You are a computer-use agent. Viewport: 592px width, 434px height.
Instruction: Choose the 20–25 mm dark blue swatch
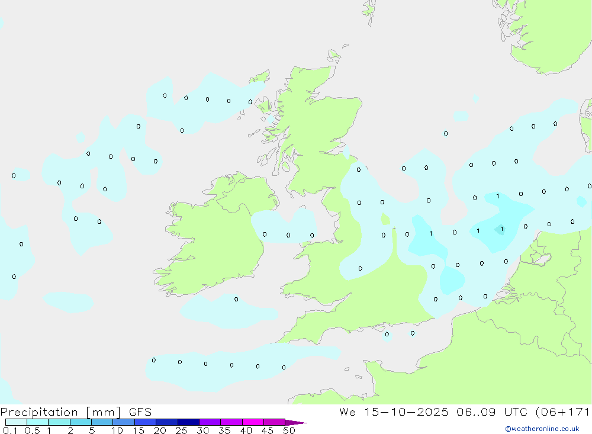coord(167,422)
